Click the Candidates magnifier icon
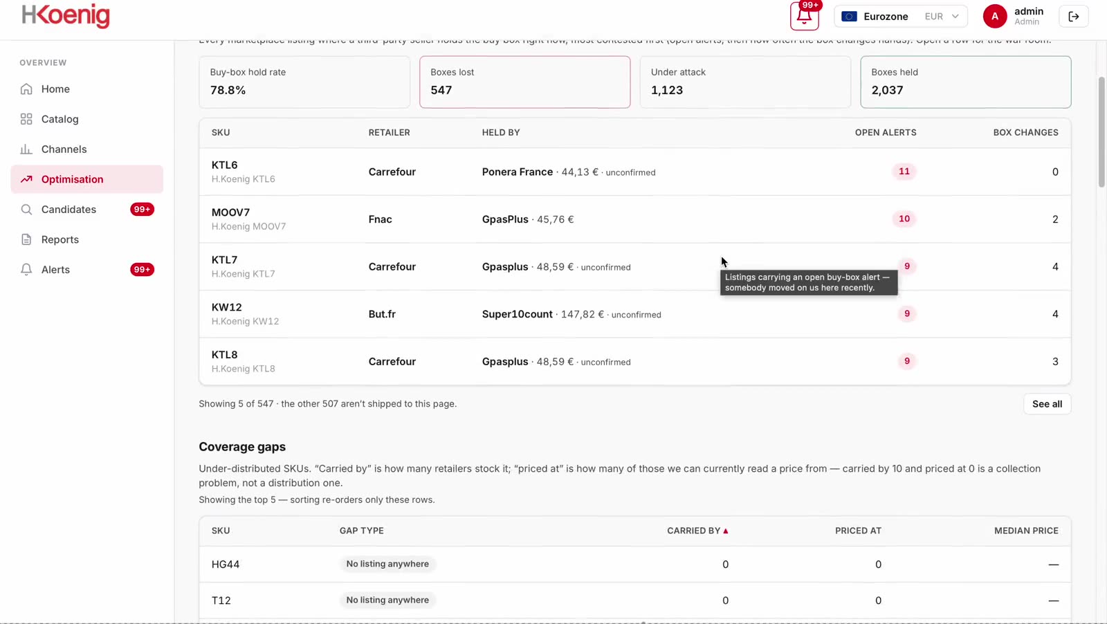The height and width of the screenshot is (624, 1107). tap(26, 210)
